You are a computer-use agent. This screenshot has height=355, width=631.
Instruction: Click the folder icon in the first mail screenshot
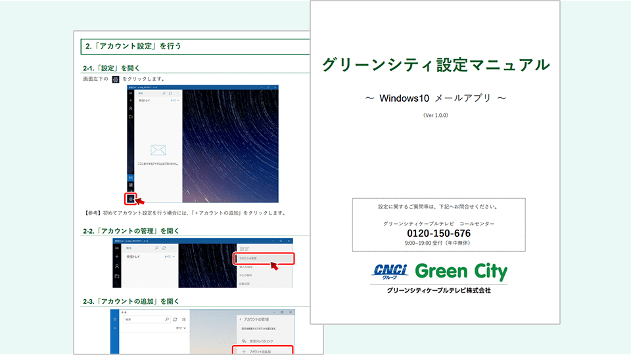131,117
